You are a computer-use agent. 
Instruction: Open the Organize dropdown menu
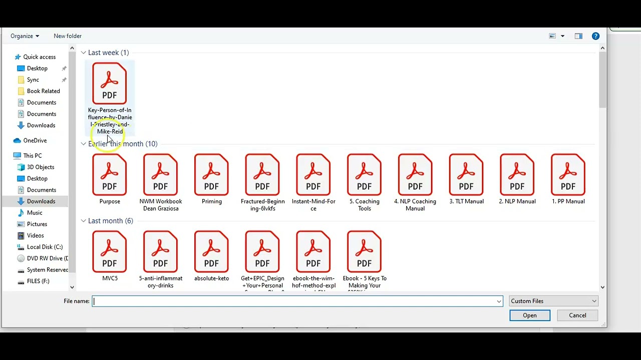[x=25, y=36]
